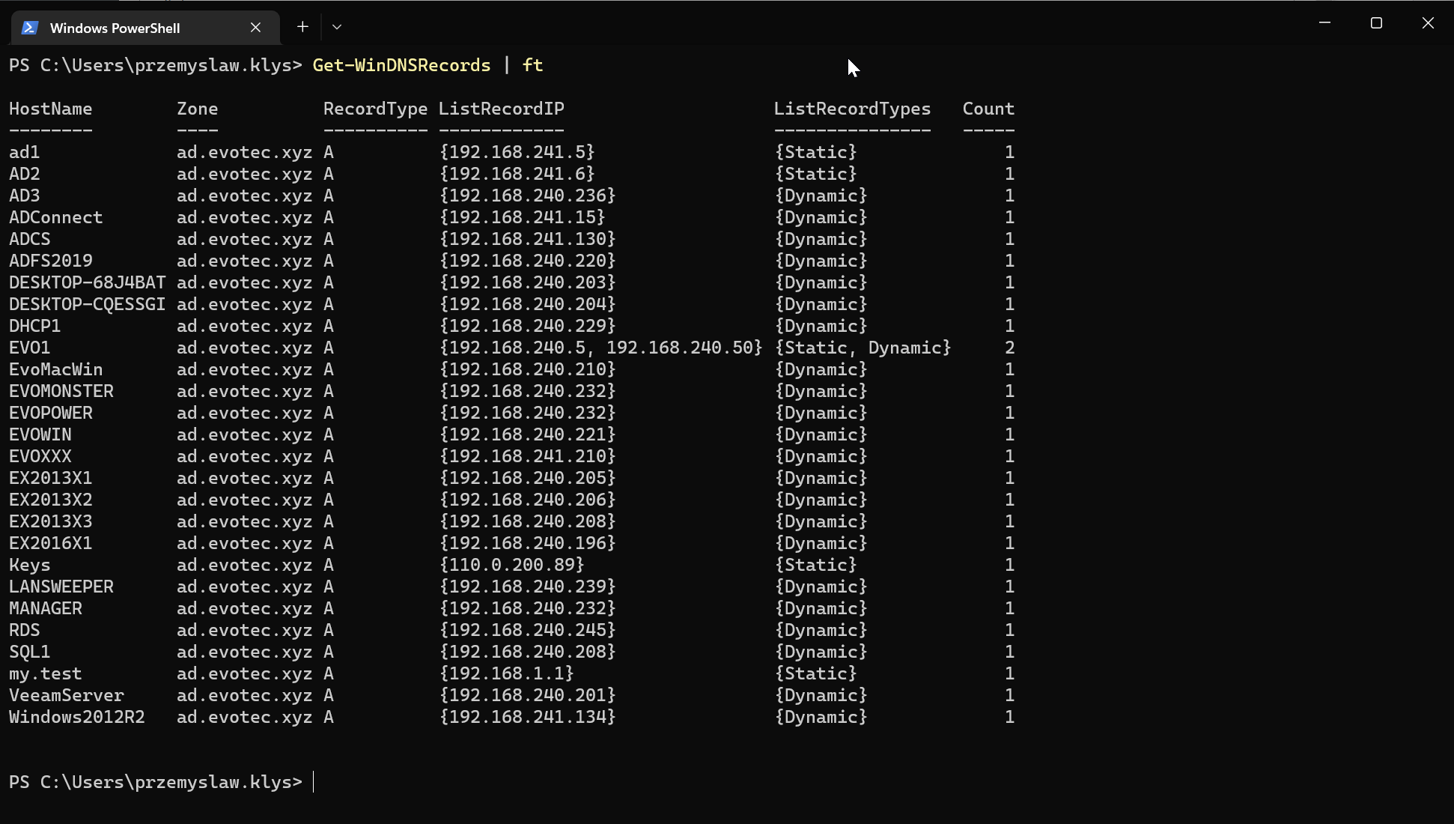Screen dimensions: 1454x824
Task: Minimize the terminal window
Action: coord(1324,23)
